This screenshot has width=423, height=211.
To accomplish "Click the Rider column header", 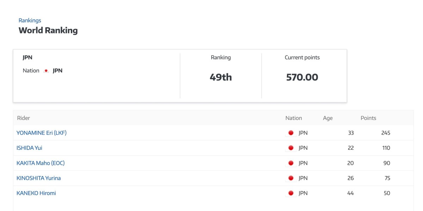I will [24, 118].
